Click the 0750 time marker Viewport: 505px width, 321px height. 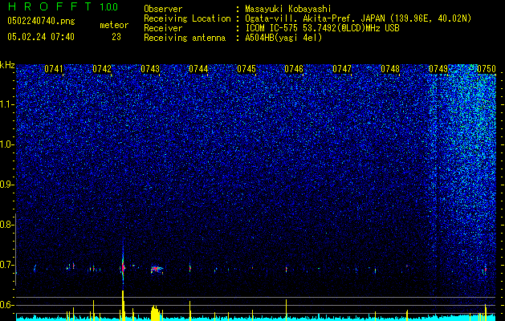click(487, 69)
